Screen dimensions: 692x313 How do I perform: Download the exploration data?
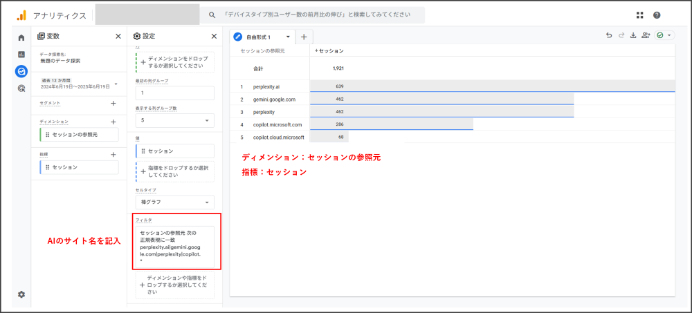point(633,36)
